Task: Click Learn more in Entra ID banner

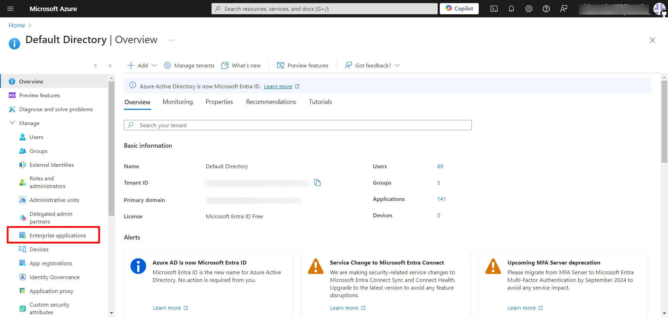Action: click(x=278, y=87)
